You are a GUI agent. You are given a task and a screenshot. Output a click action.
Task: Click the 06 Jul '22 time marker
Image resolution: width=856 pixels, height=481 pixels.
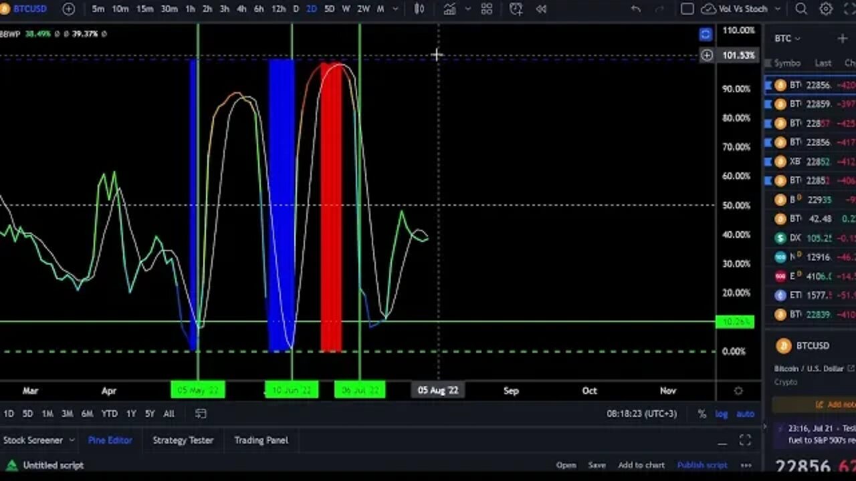coord(360,390)
